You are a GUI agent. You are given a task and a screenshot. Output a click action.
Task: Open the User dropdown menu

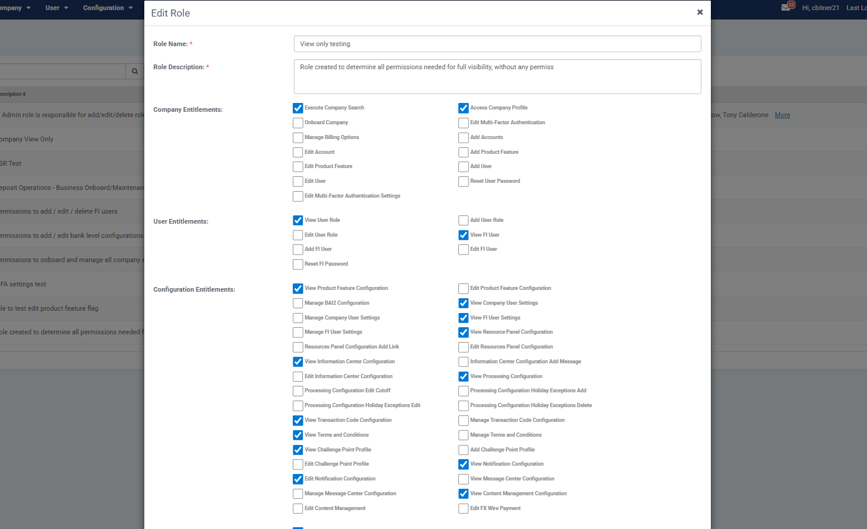56,8
